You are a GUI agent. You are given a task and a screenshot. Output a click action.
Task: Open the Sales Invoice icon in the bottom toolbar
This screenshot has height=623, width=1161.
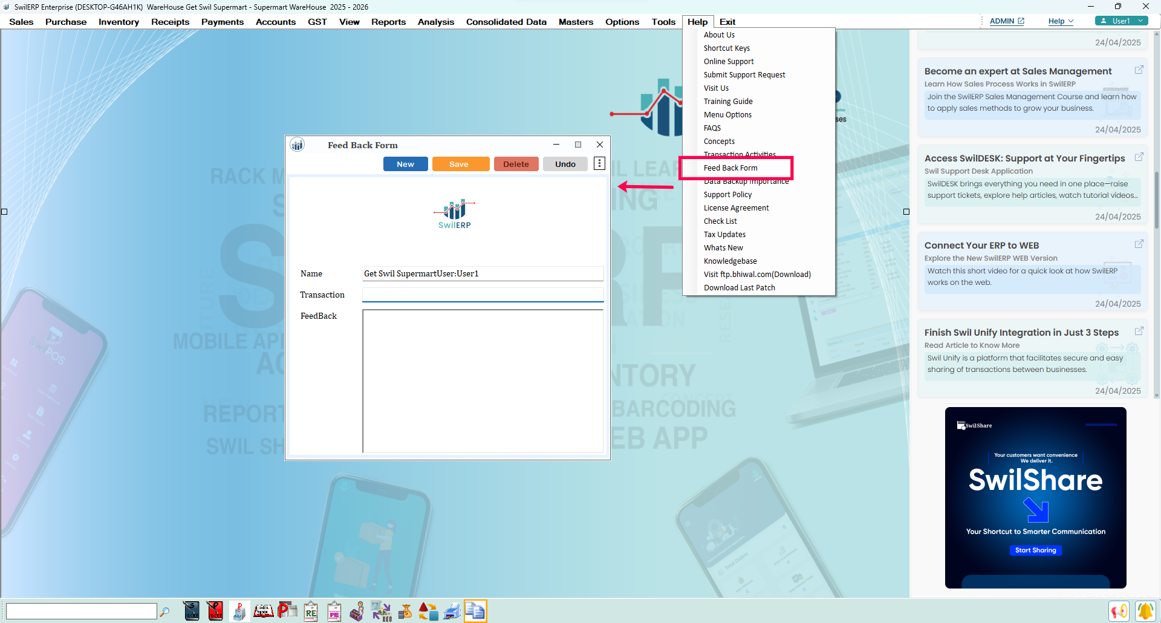coord(191,611)
